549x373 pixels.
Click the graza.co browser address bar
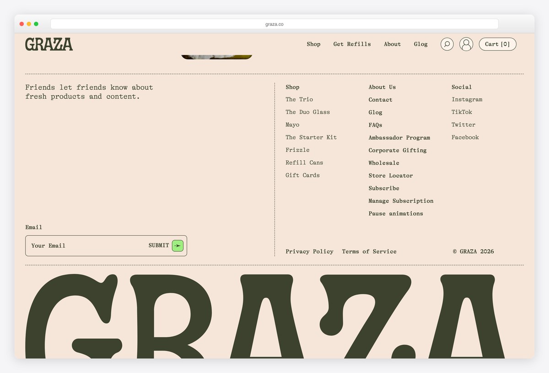(274, 24)
